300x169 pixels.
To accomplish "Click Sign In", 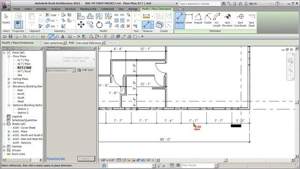I will tap(251, 3).
